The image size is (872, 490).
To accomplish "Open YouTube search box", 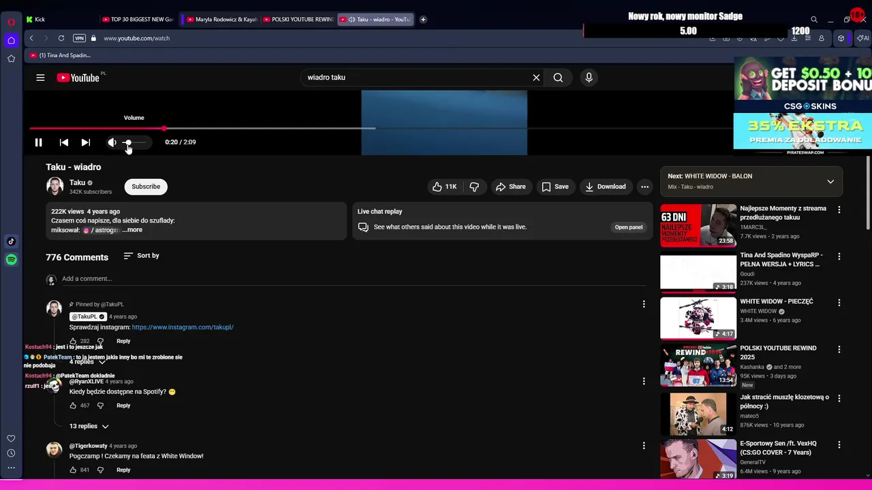I will point(416,78).
